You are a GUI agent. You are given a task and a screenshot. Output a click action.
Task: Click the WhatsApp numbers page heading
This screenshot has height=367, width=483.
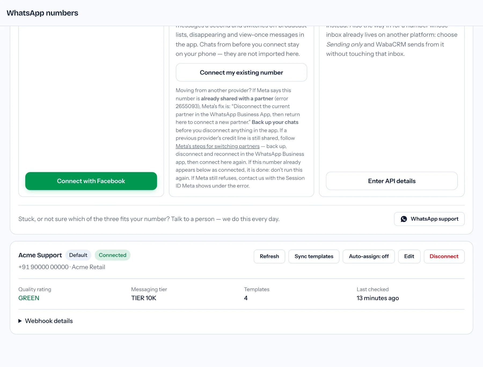coord(42,13)
